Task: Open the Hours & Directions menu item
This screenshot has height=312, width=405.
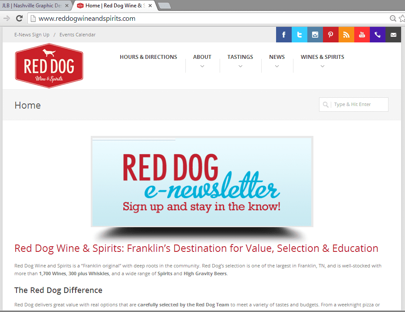Action: (148, 57)
